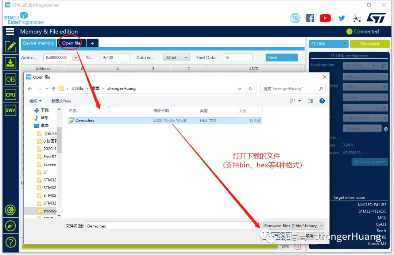
Task: Click the eraser icon in the left sidebar
Action: (x=10, y=226)
